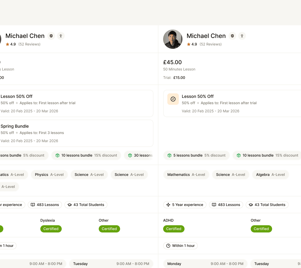Screen dimensions: 301x268
Task: Select the right card's Science A-Level chip
Action: point(230,175)
